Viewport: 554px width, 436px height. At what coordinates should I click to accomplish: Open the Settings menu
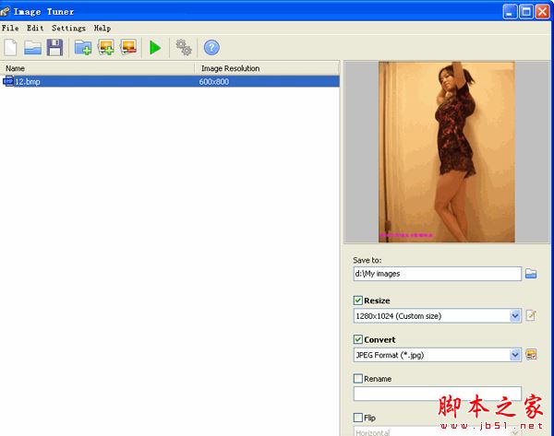68,28
